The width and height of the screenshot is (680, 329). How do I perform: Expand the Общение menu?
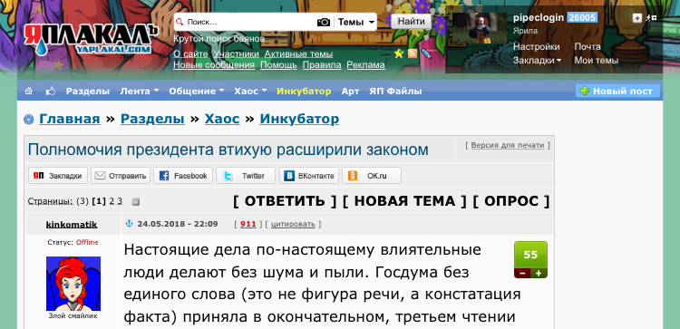click(197, 91)
